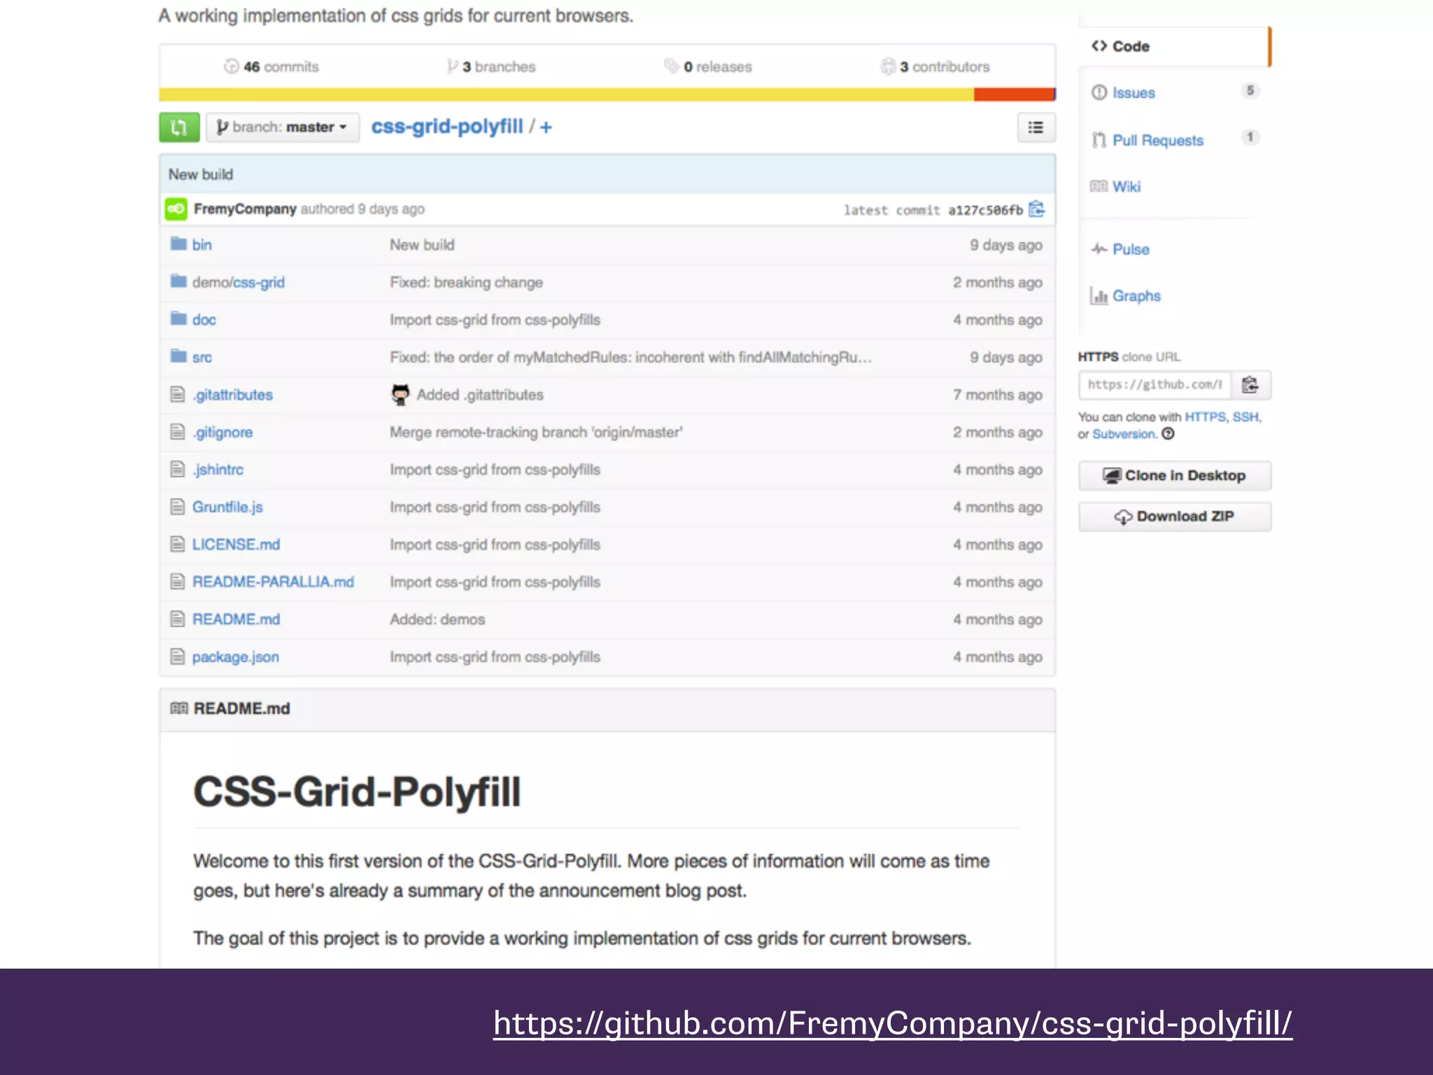Screen dimensions: 1433x1075
Task: Click the doc folder icon
Action: (x=178, y=318)
